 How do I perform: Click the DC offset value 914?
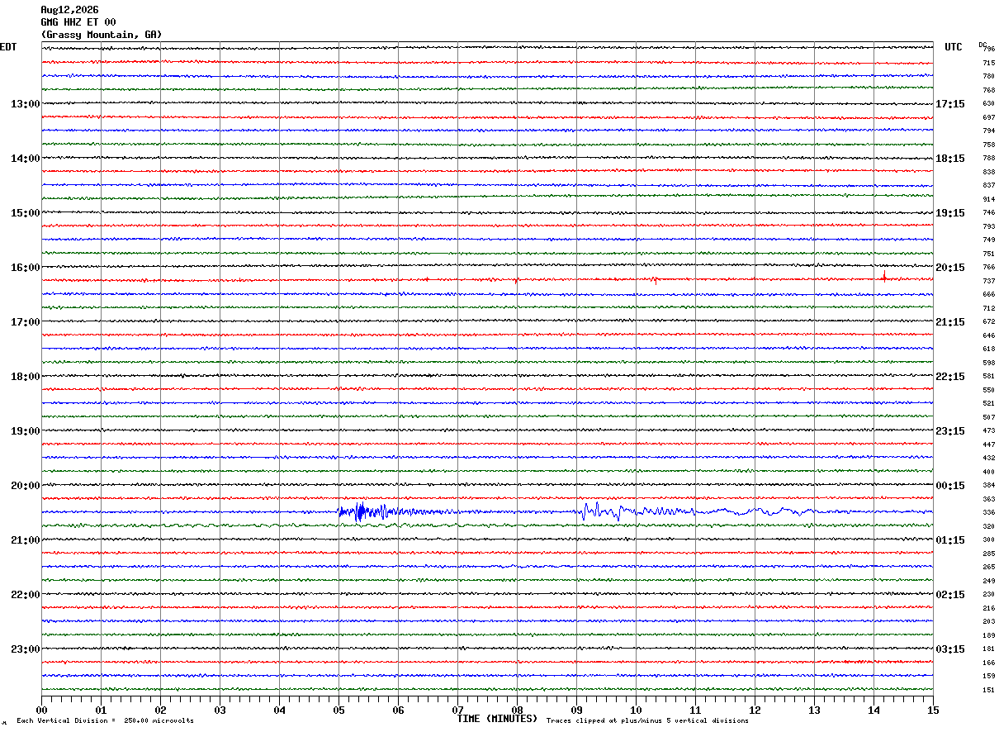point(988,199)
